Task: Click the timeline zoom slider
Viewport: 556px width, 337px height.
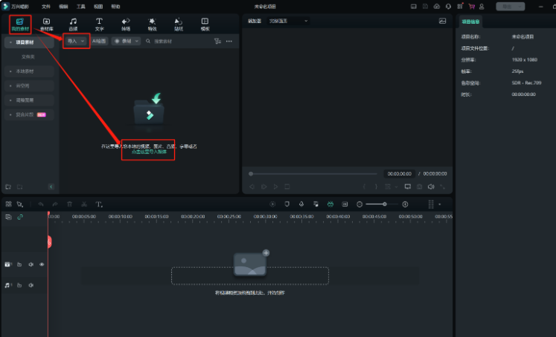Action: (375, 204)
